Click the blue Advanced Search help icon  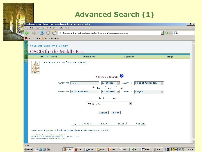tap(121, 76)
